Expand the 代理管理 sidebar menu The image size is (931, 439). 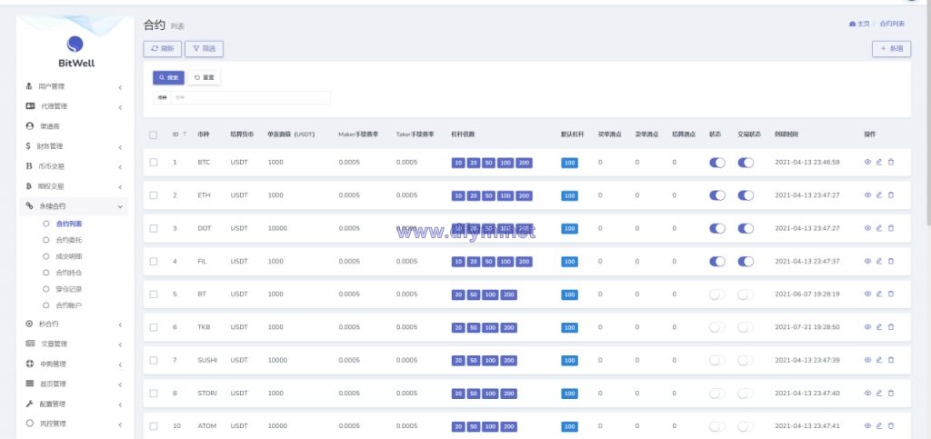[74, 106]
